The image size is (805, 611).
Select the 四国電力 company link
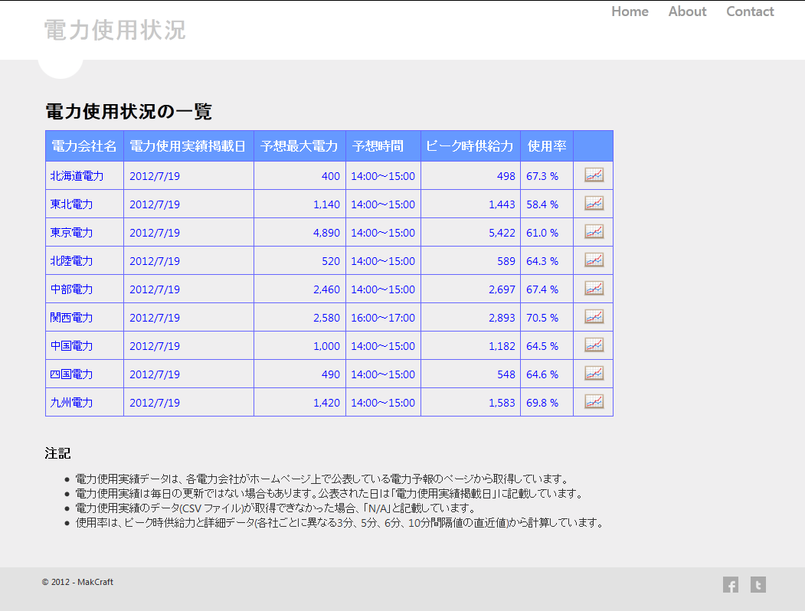[71, 374]
